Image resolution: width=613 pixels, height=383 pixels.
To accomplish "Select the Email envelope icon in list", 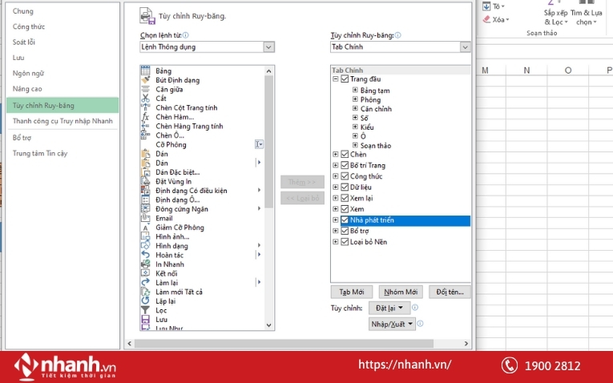I will pos(145,218).
